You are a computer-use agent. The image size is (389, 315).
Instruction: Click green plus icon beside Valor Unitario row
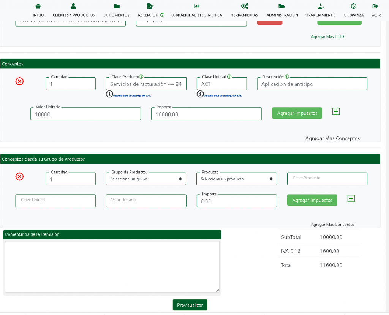(336, 111)
